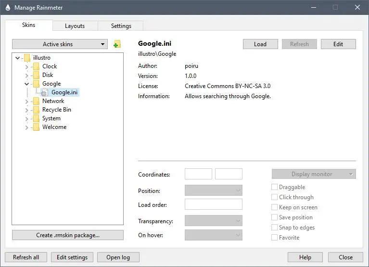Screen dimensions: 369x267
Task: Expand the Welcome folder chevron
Action: (x=26, y=128)
